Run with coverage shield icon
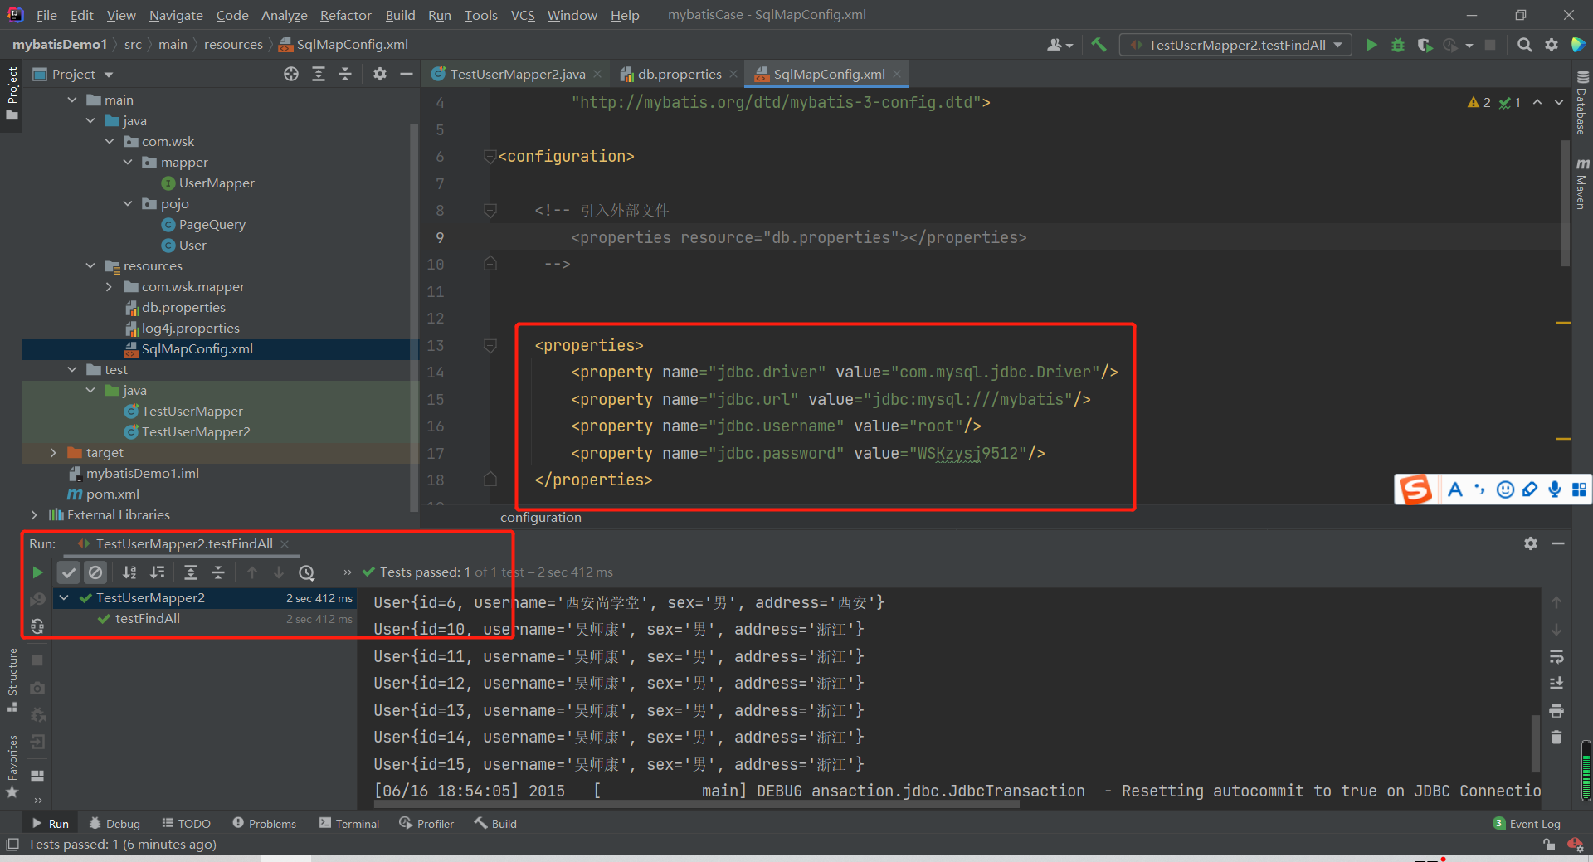 [x=1425, y=45]
